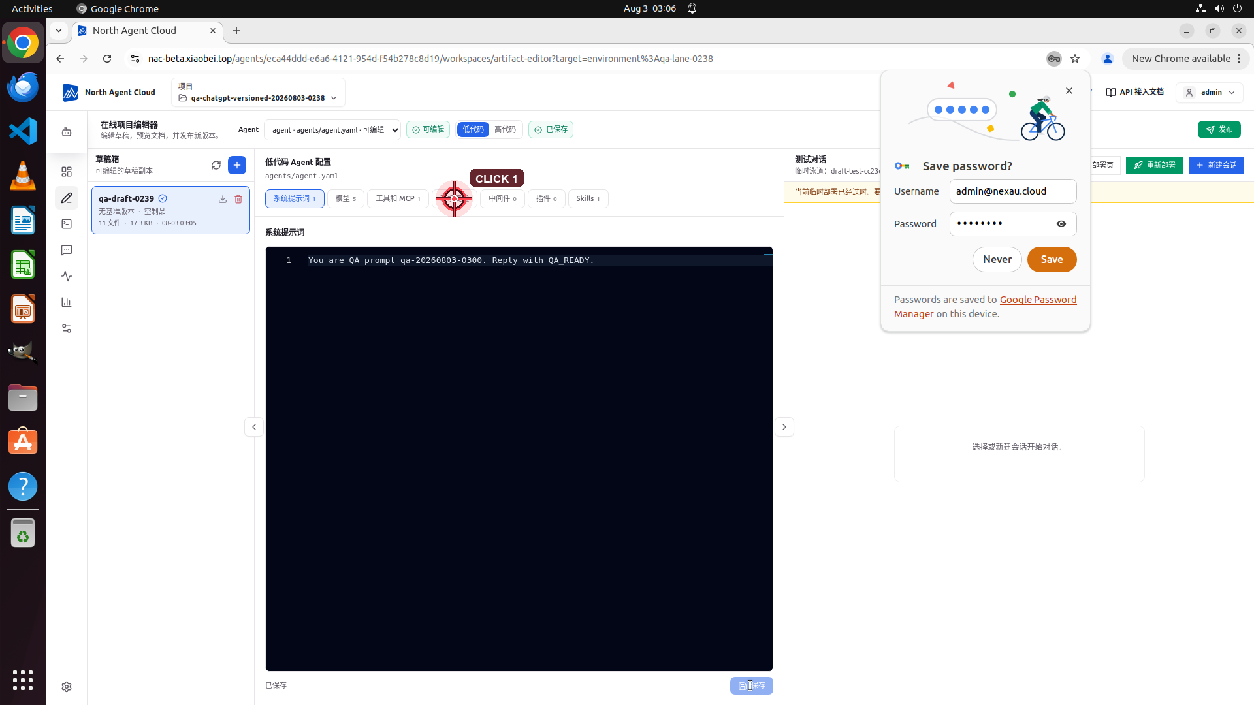Switch to the 模型 tab
The width and height of the screenshot is (1254, 705).
coord(346,198)
